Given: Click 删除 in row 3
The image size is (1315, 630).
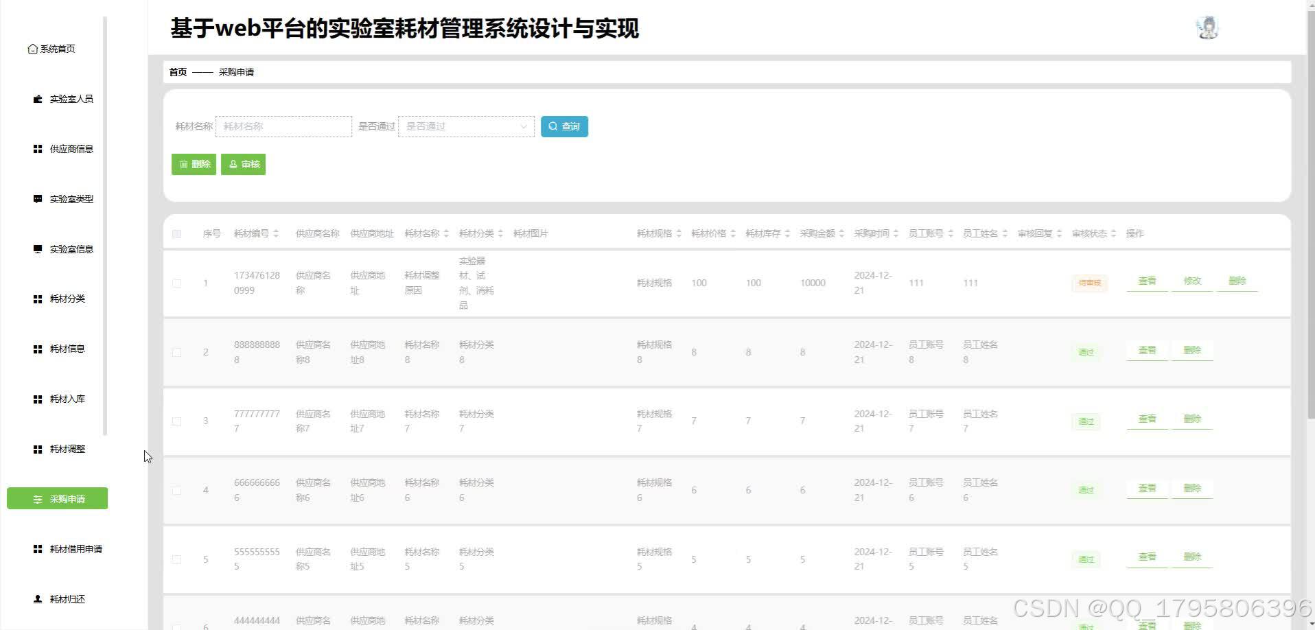Looking at the screenshot, I should (1192, 419).
